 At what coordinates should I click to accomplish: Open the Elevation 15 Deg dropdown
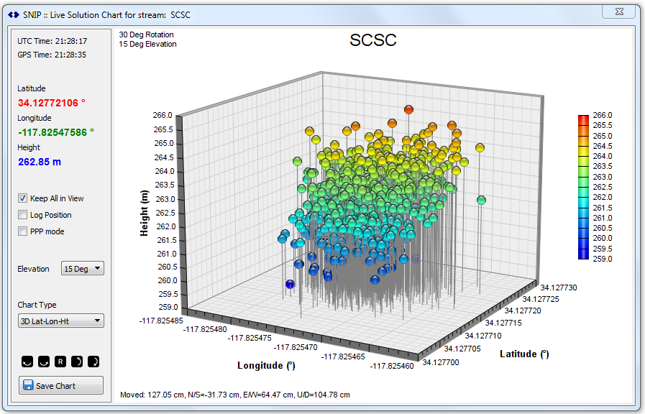(83, 269)
